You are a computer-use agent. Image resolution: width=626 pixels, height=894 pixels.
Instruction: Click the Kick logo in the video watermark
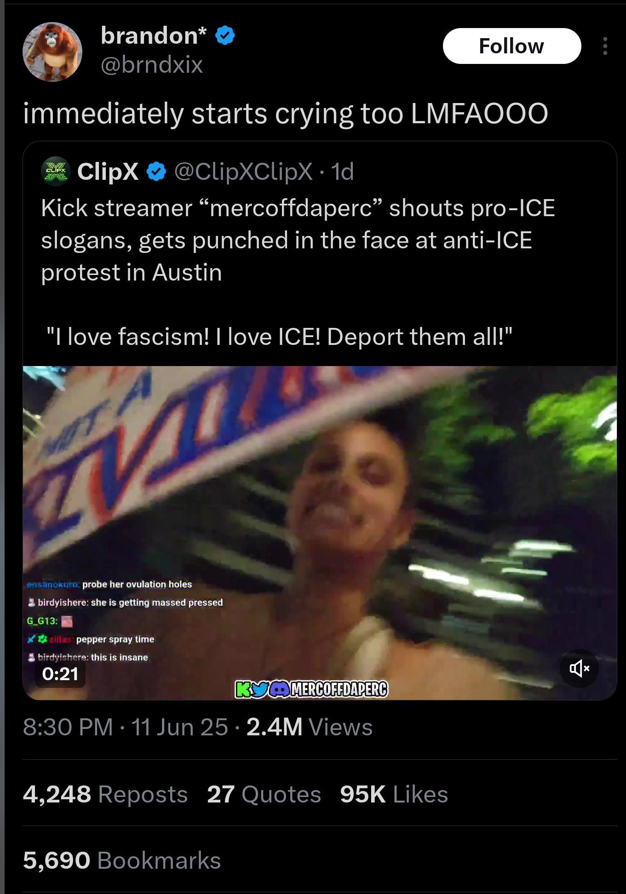click(243, 689)
